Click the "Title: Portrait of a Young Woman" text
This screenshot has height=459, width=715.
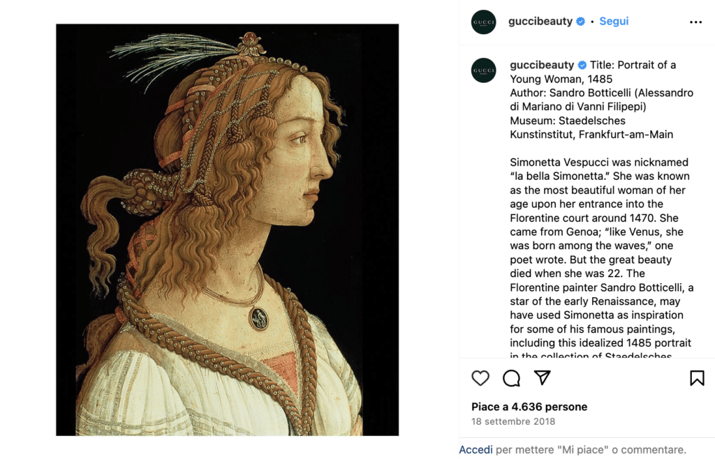click(633, 65)
